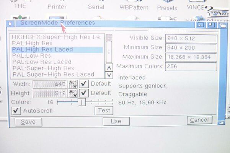This screenshot has width=230, height=153.
Task: Click the window zoom gadget in title bar
Action: click(211, 25)
